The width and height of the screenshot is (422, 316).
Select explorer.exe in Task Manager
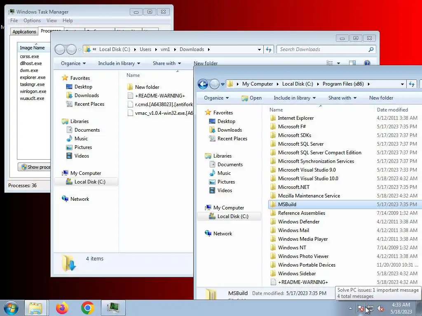[33, 77]
